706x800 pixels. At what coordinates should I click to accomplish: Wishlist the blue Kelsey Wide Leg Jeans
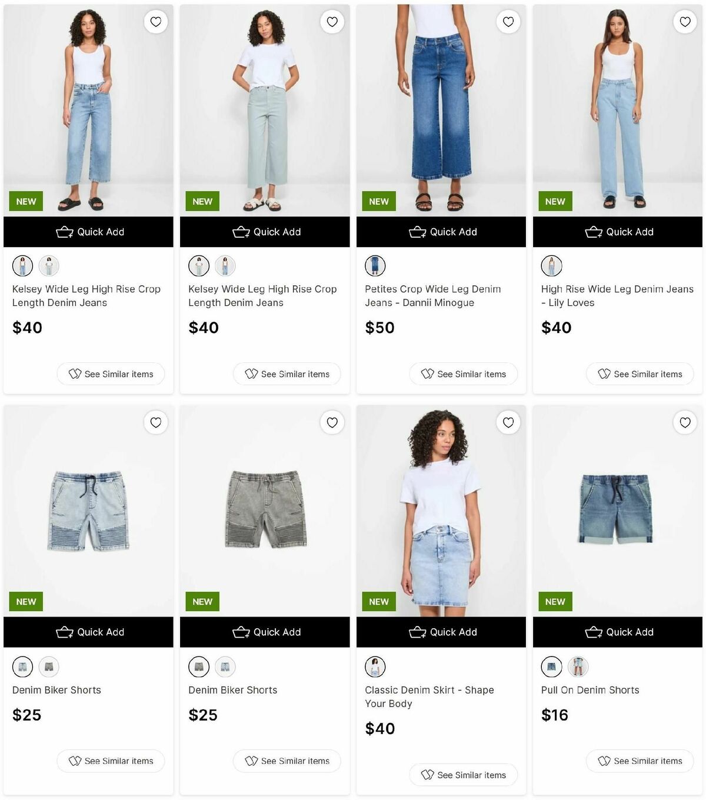click(x=156, y=22)
